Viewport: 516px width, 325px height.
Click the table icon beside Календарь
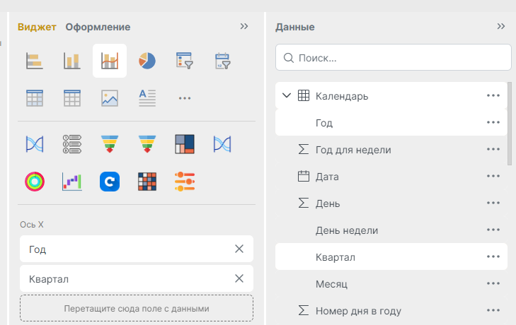[x=304, y=95]
